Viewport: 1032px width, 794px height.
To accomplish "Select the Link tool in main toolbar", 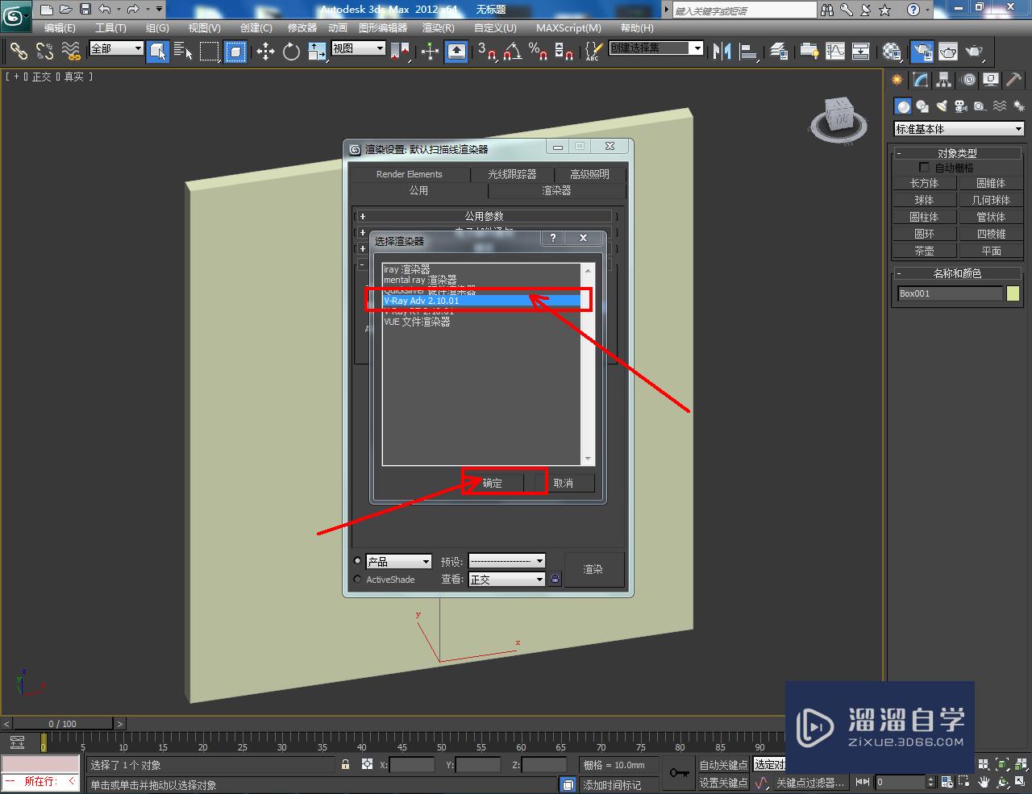I will point(19,52).
